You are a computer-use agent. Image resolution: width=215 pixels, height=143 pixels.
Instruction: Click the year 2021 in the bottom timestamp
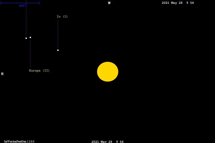tap(95, 142)
